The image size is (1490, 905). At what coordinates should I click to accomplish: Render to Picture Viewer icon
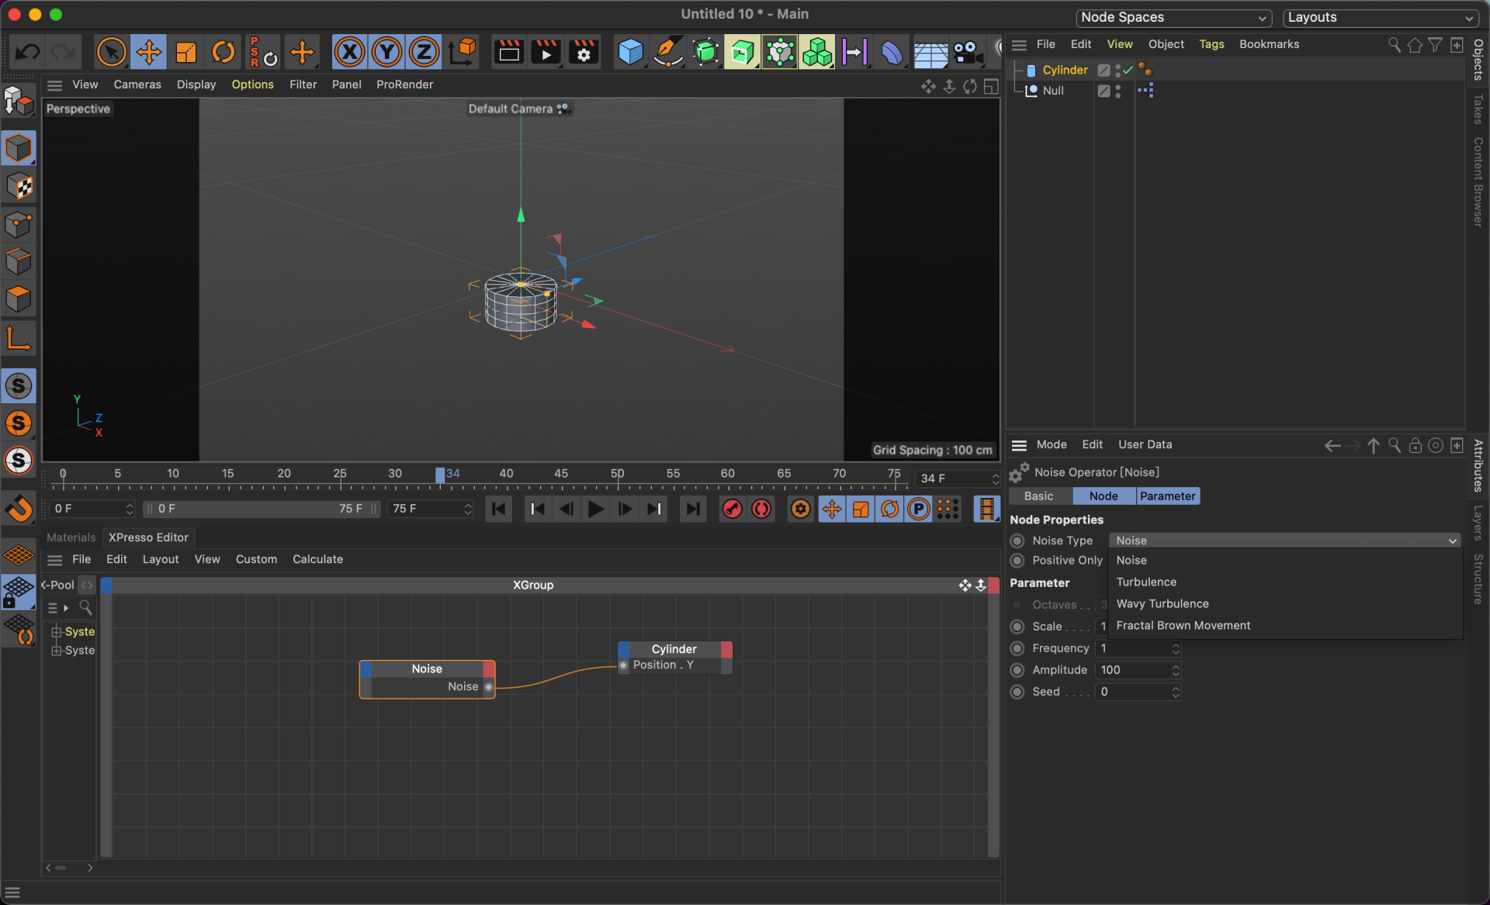click(x=546, y=52)
